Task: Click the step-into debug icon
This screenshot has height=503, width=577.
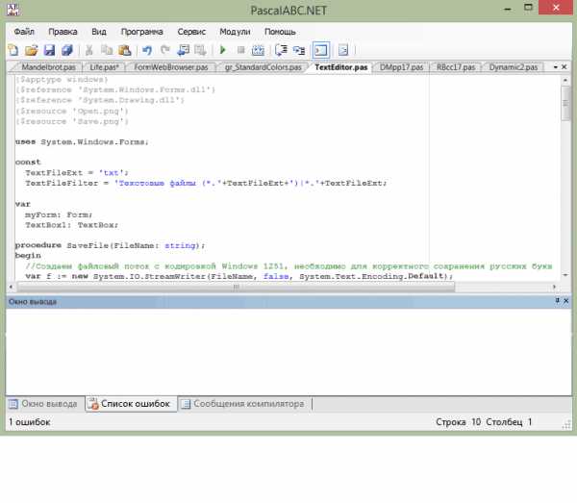Action: 281,50
